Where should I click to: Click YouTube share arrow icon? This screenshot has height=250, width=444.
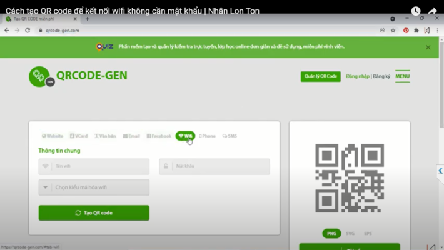click(x=432, y=11)
